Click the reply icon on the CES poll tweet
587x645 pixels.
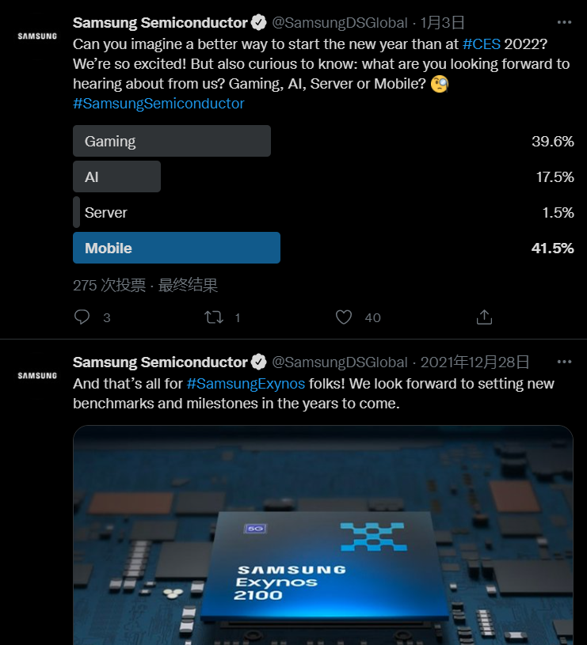click(x=82, y=317)
